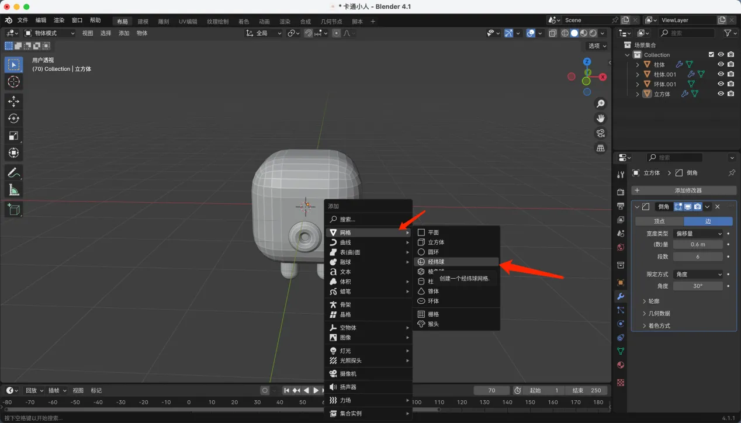Screen dimensions: 741x423
Task: Activate the Measure tool icon
Action: (13, 190)
